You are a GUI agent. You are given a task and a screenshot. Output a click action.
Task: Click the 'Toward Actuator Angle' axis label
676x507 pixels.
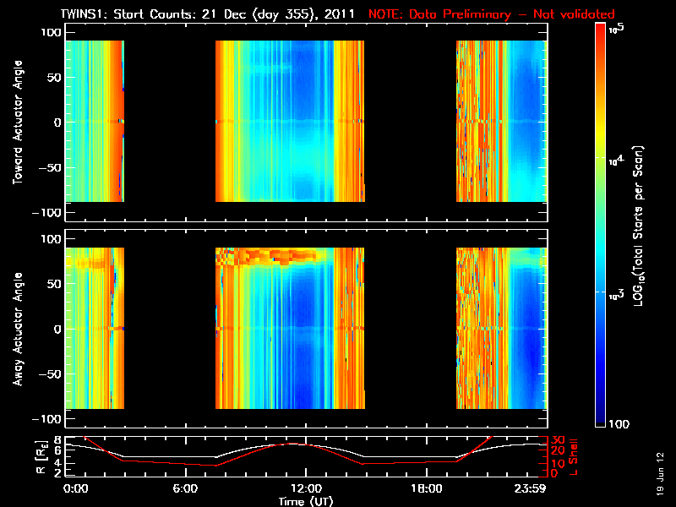[x=16, y=123]
